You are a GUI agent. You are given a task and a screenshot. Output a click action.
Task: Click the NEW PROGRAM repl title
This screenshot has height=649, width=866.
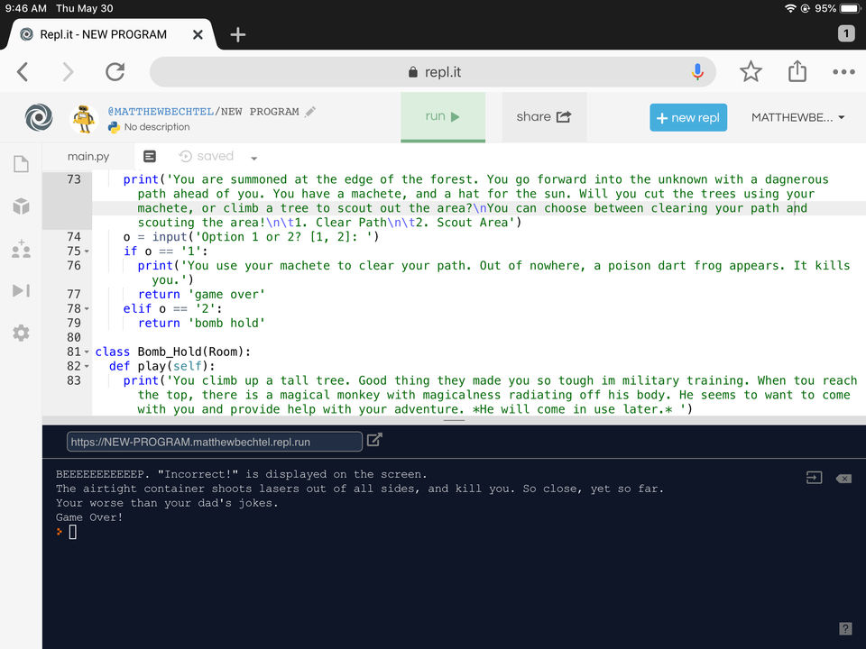click(x=260, y=112)
